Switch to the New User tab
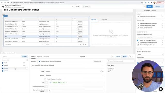This screenshot has width=165, height=93. (105, 19)
